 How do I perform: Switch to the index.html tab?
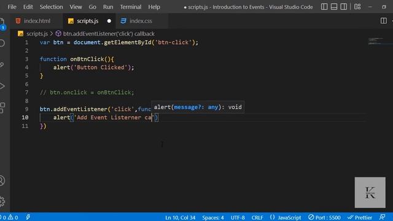pos(36,21)
